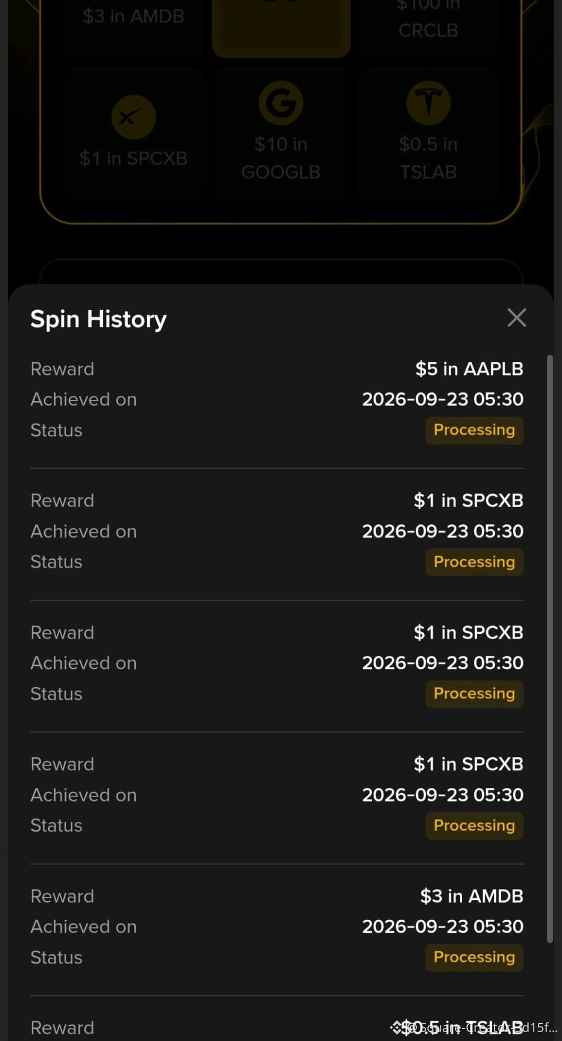
Task: Click the Spin History heading
Action: coord(98,319)
